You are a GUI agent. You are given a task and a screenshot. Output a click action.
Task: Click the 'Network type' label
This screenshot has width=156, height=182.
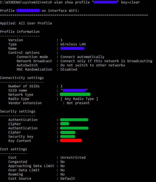coord(21,95)
